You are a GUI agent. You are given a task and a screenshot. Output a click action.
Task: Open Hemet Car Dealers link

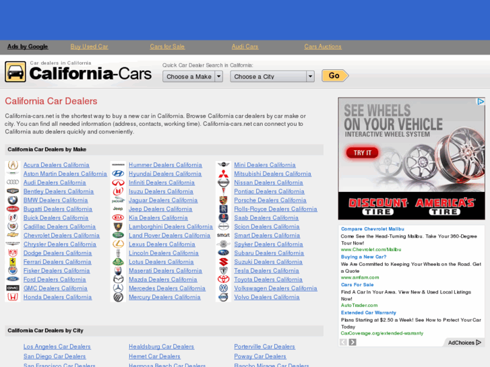pos(154,356)
